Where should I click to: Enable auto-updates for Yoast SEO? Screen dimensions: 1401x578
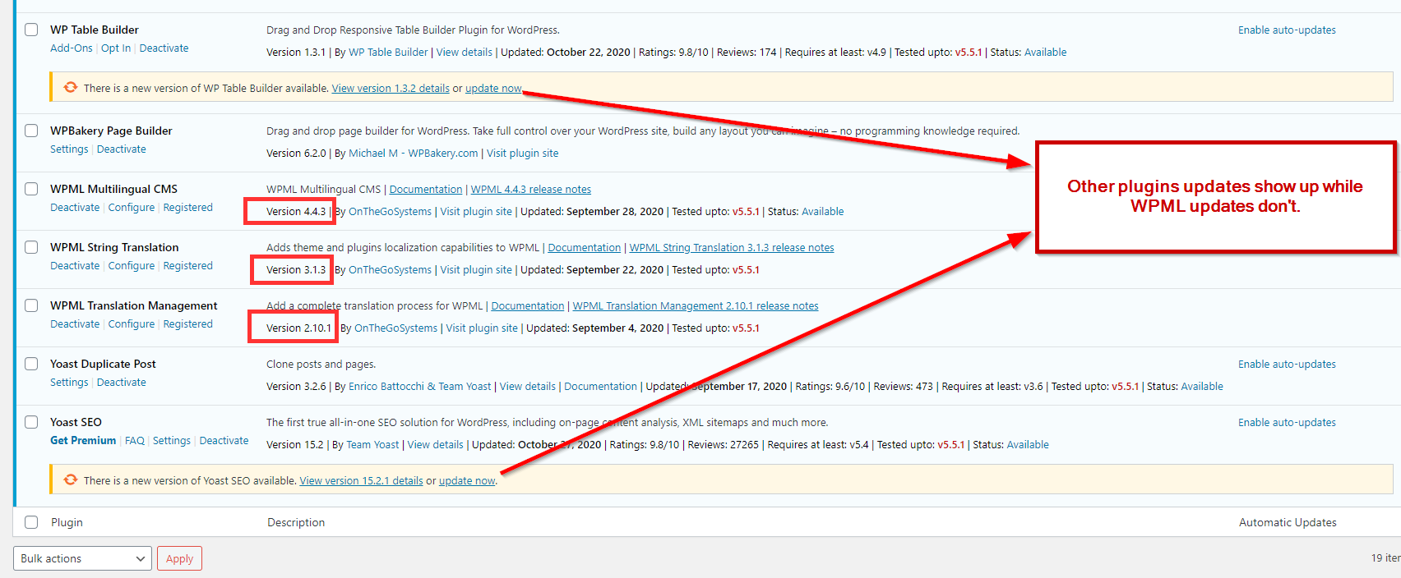click(1287, 423)
